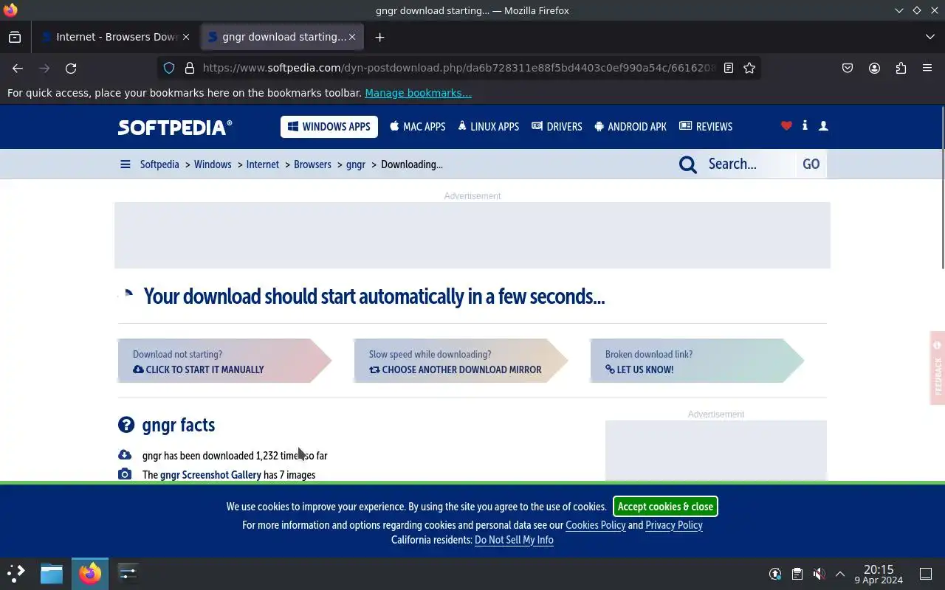The image size is (945, 590).
Task: Click the system updates tray icon
Action: (x=775, y=574)
